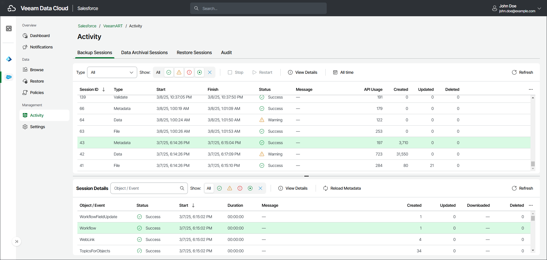Screen dimensions: 547x260
Task: Click the Object / Event search field
Action: pyautogui.click(x=149, y=188)
